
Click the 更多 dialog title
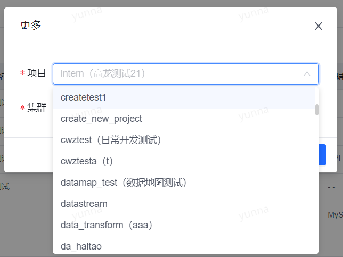(x=30, y=25)
